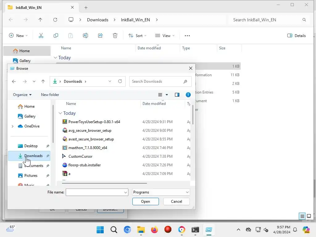
Task: Open the Windows Start menu
Action: tap(100, 230)
